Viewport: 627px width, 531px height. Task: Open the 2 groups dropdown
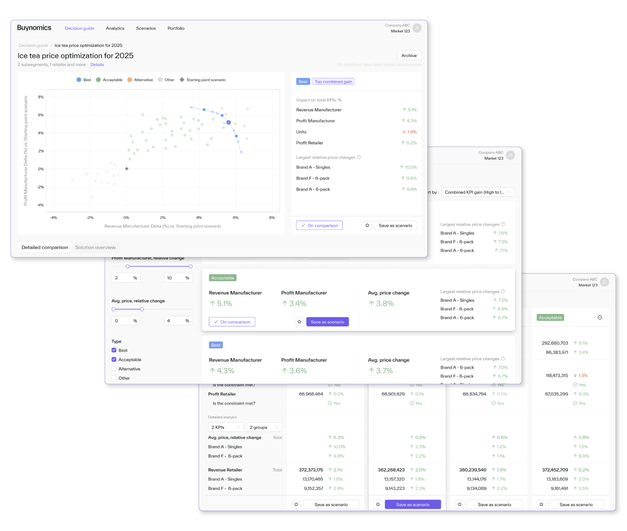[264, 427]
